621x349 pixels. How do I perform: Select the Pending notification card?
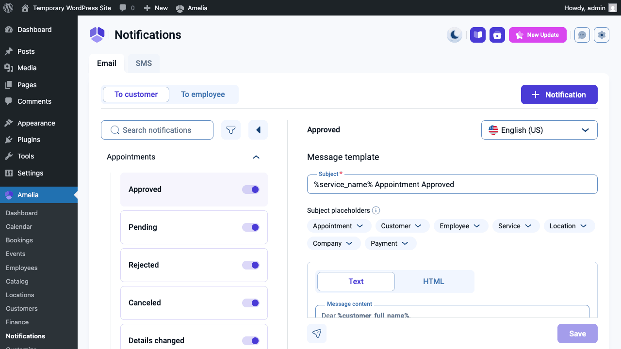(x=194, y=227)
